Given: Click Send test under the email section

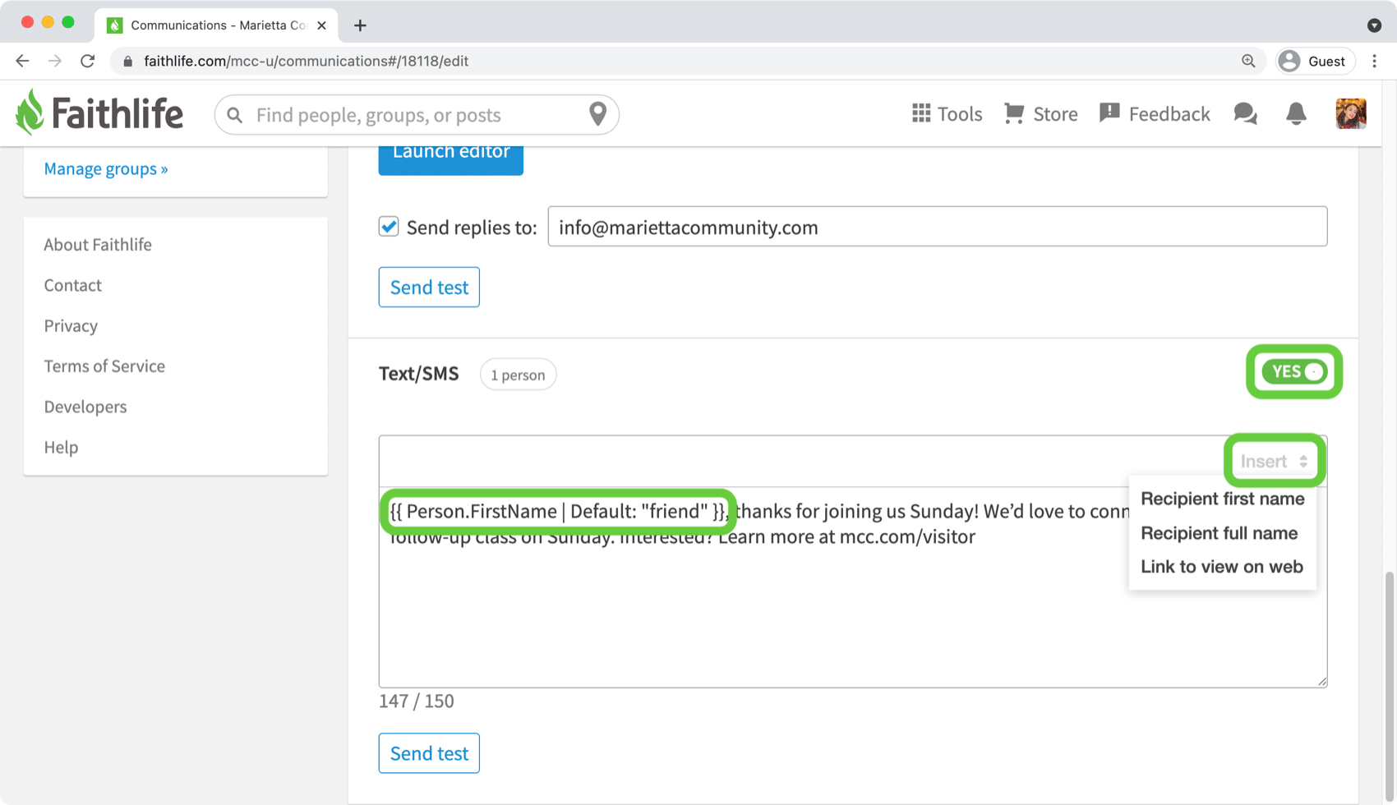Looking at the screenshot, I should tap(429, 287).
